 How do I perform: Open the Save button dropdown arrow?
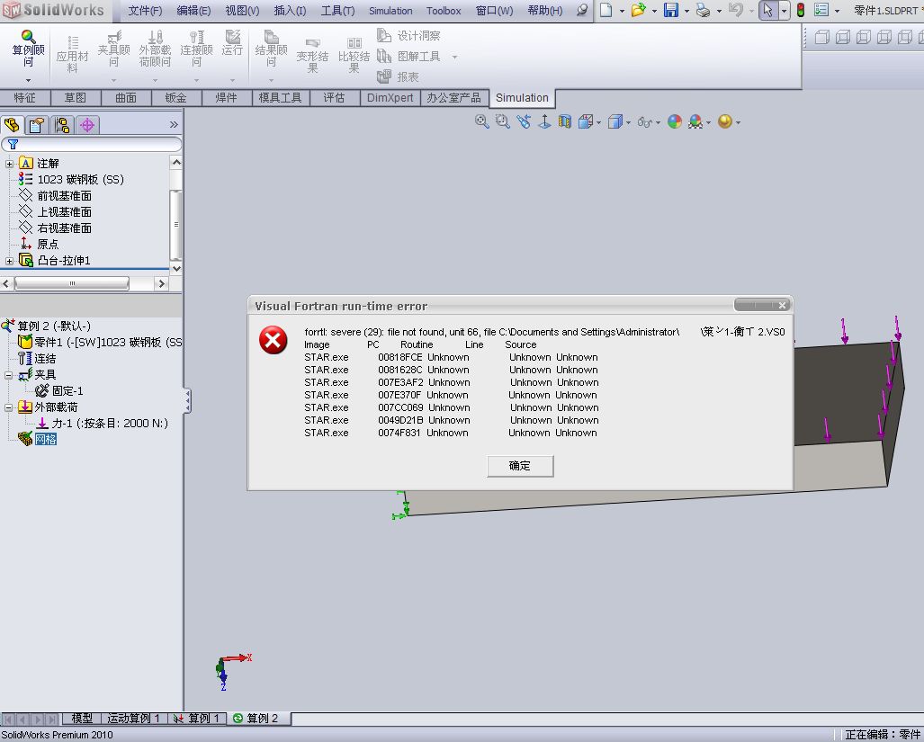click(x=686, y=11)
